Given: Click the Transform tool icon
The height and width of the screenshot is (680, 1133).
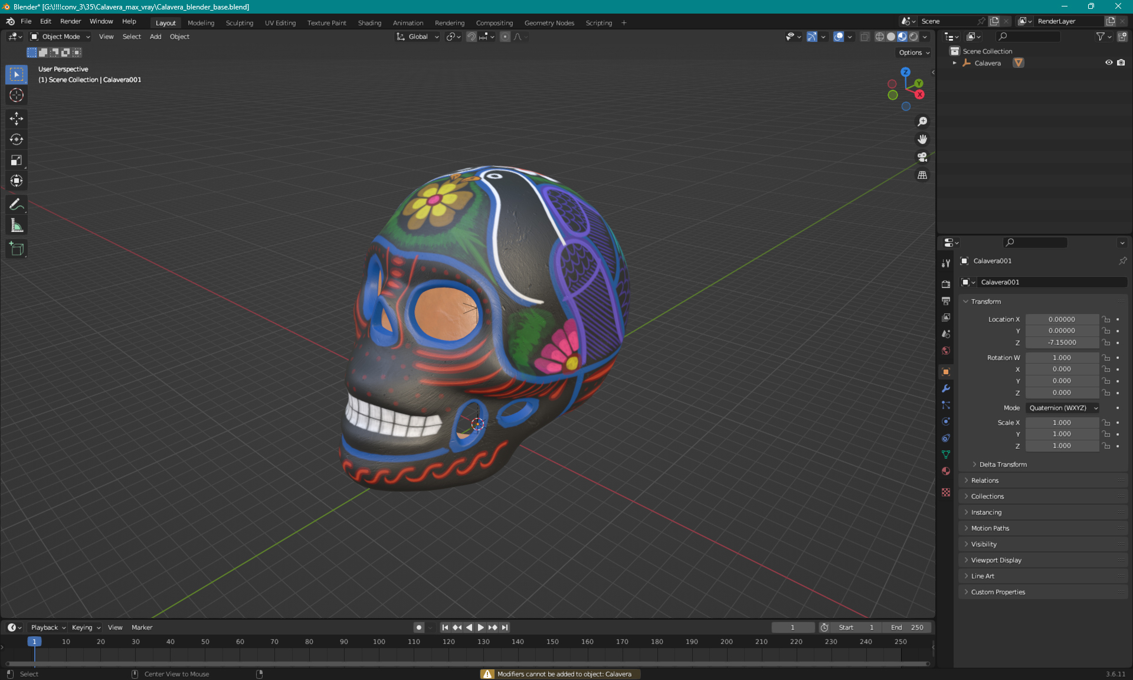Looking at the screenshot, I should click(16, 181).
